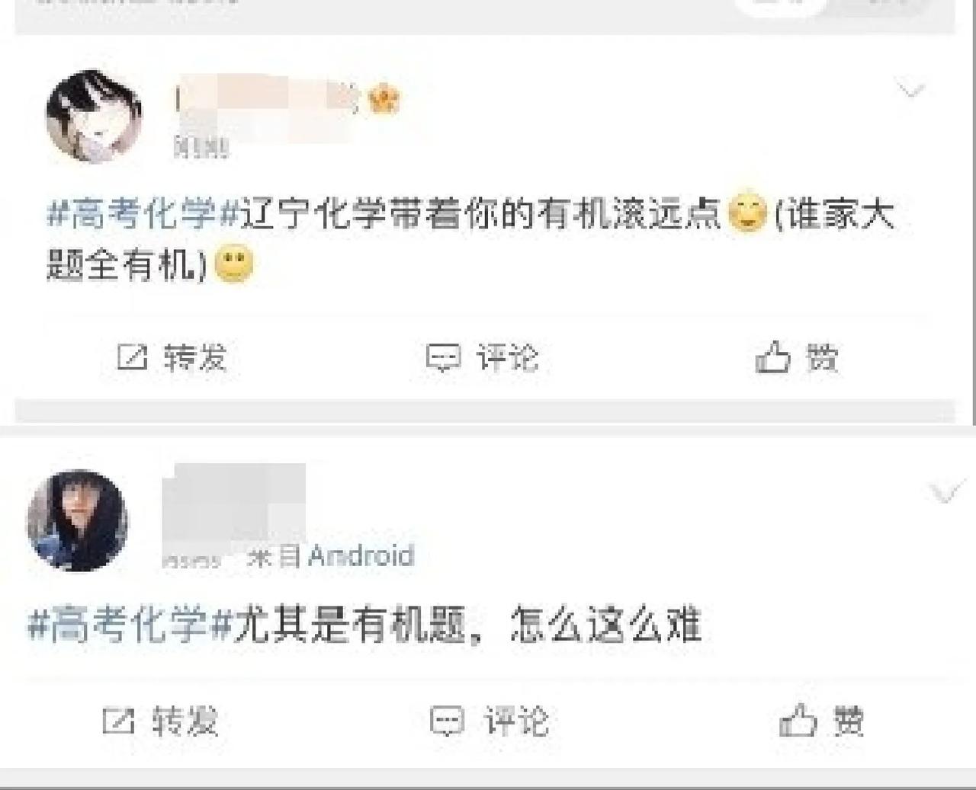Click the smiley emoji after 滚远点
Viewport: 976px width, 790px height.
coord(746,213)
